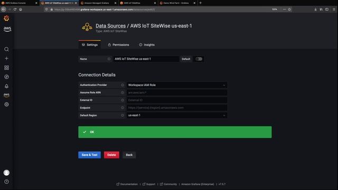Open the AWS data sources sidebar icon
This screenshot has height=190, width=338.
pyautogui.click(x=6, y=95)
